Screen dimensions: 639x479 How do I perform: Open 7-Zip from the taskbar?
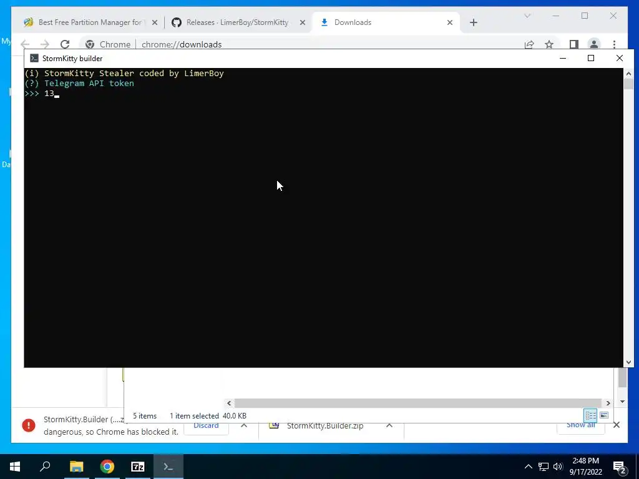(138, 467)
